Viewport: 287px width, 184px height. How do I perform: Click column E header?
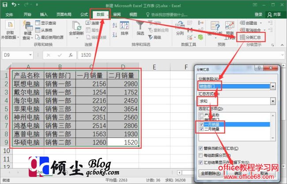coord(154,67)
